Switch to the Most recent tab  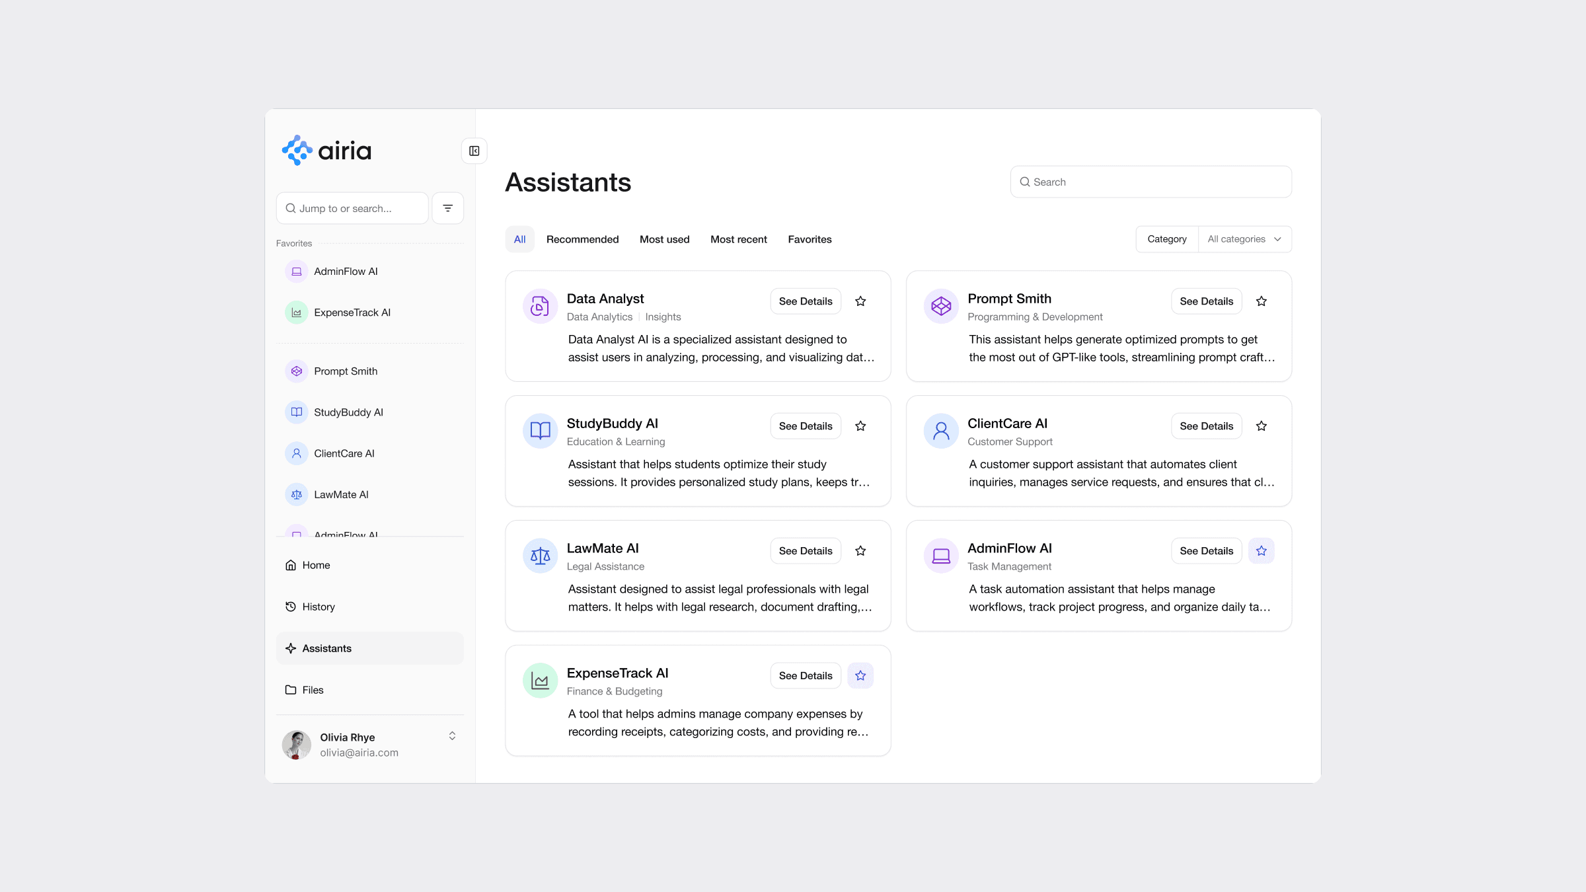click(x=738, y=239)
